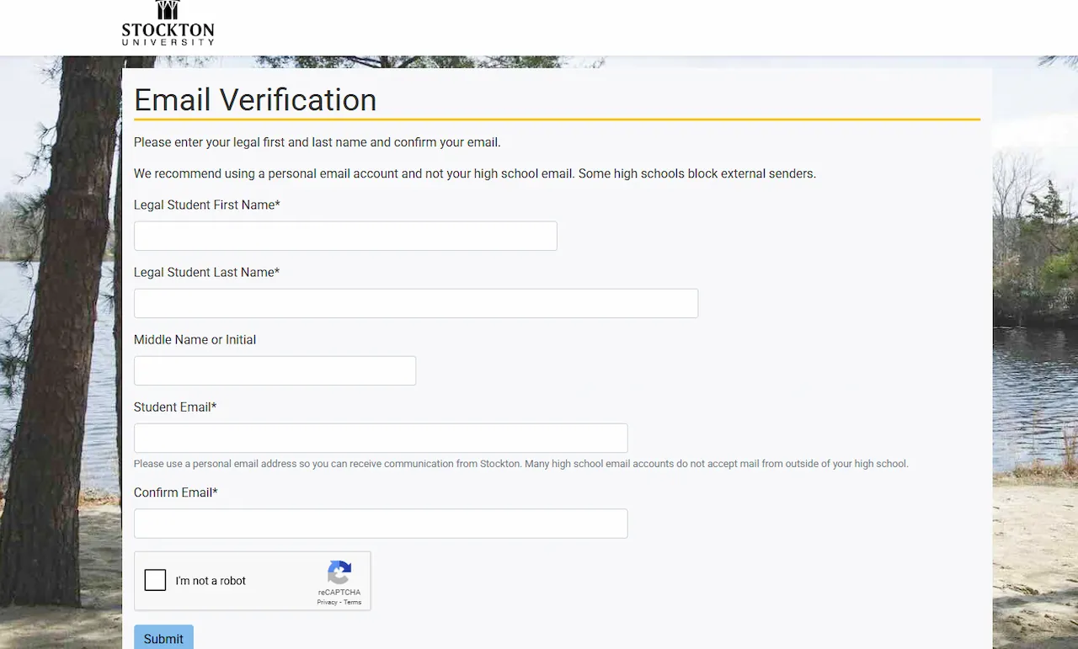Open the reCAPTCHA Terms link
The image size is (1078, 649).
coord(353,603)
